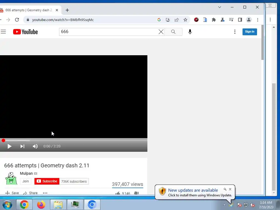Bookmark this tab with the star
The height and width of the screenshot is (210, 280).
185,20
